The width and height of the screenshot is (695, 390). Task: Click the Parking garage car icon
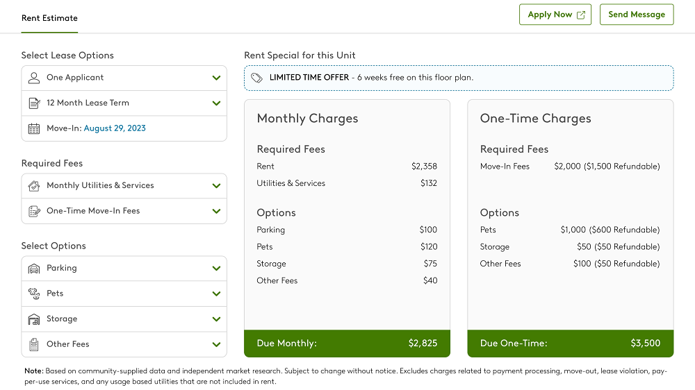[x=33, y=269]
